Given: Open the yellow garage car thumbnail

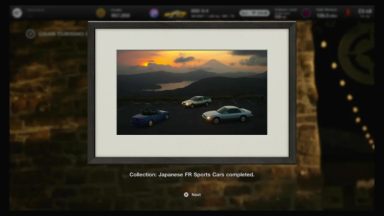Looking at the screenshot, I should pos(175,14).
